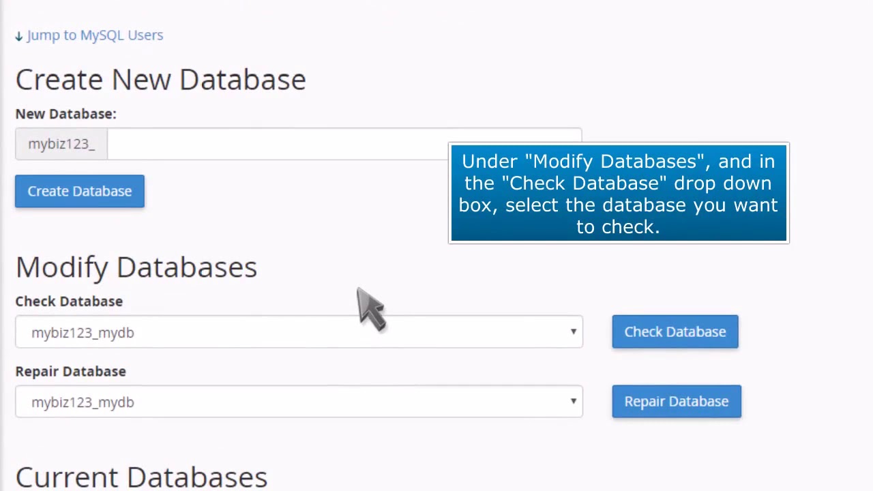The width and height of the screenshot is (873, 491).
Task: Click the Check Database label above dropdown
Action: tap(69, 301)
